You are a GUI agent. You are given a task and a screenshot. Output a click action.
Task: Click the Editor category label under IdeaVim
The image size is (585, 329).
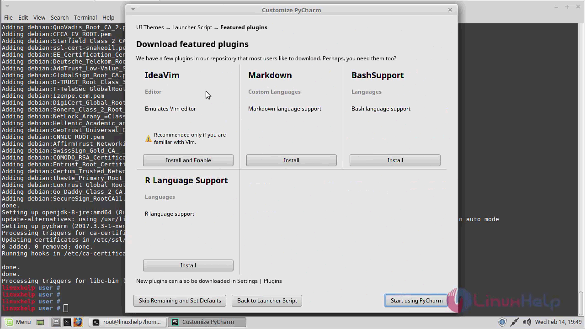153,92
